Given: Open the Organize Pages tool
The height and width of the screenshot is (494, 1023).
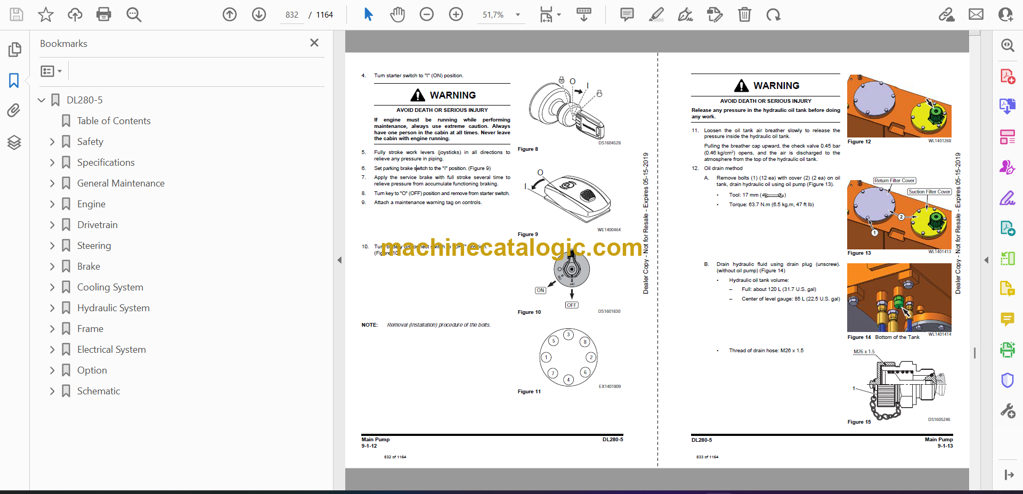Looking at the screenshot, I should coord(1008,137).
